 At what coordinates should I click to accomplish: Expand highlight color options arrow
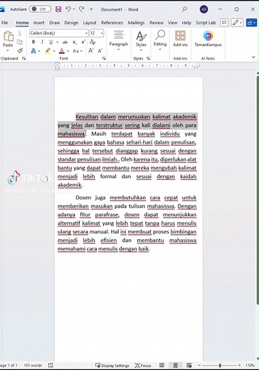click(x=54, y=51)
